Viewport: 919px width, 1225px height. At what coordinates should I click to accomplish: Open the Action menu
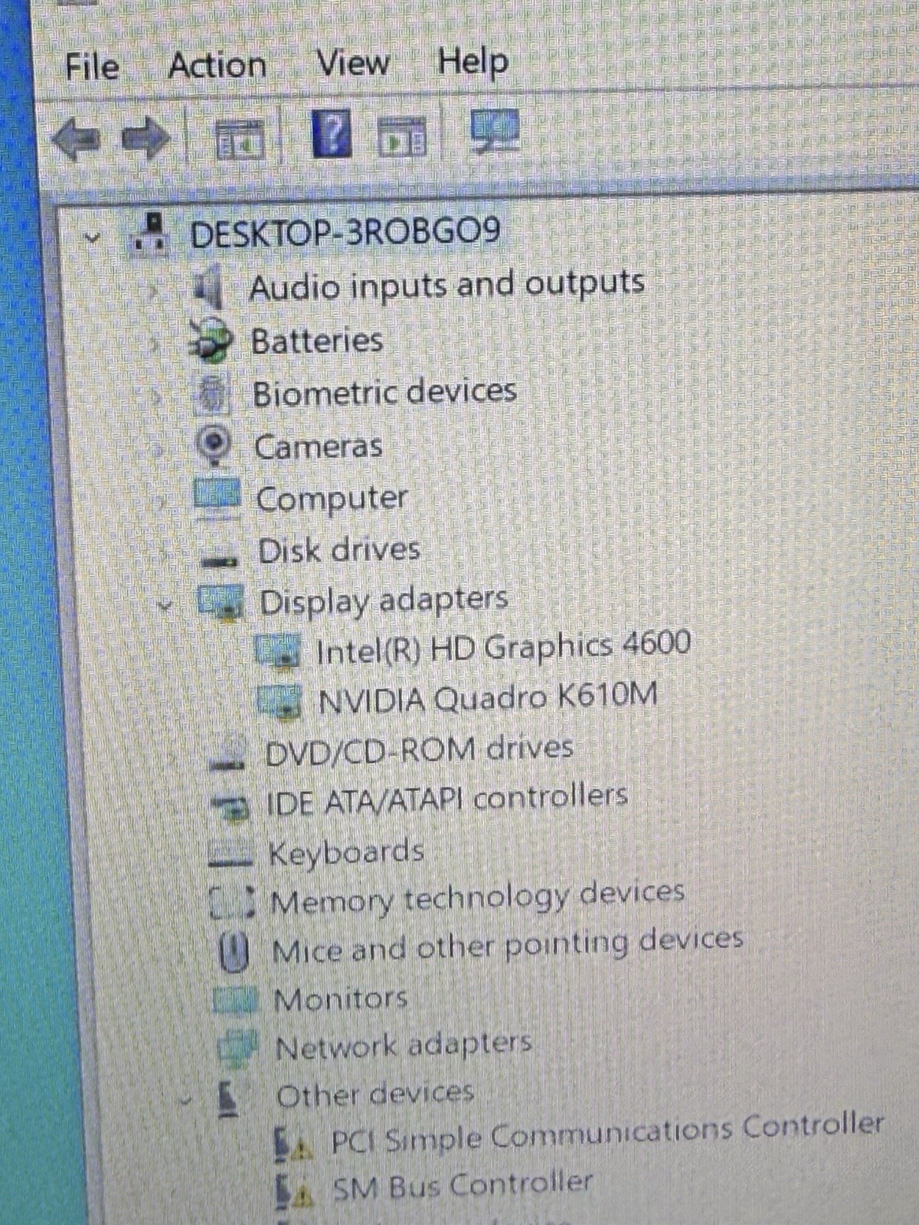coord(217,64)
